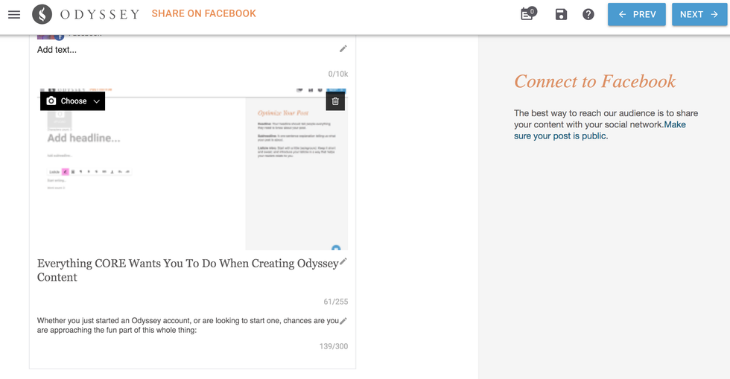This screenshot has height=379, width=730.
Task: Click the 'Everything CORE Wants You' headline text
Action: [x=186, y=270]
